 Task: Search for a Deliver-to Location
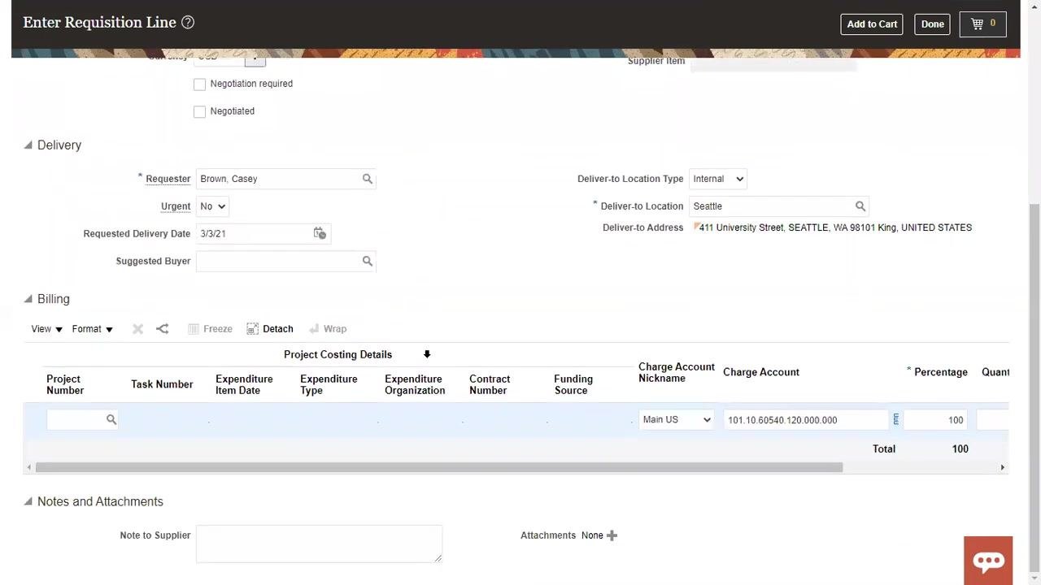pos(860,206)
